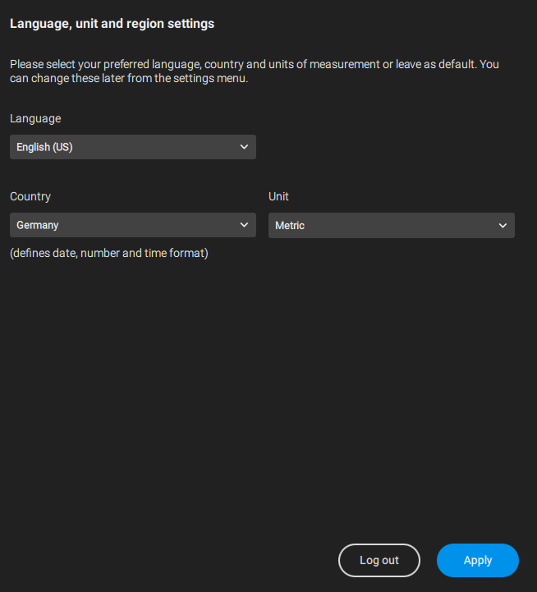Click the Unit field label
Image resolution: width=537 pixels, height=592 pixels.
(278, 196)
